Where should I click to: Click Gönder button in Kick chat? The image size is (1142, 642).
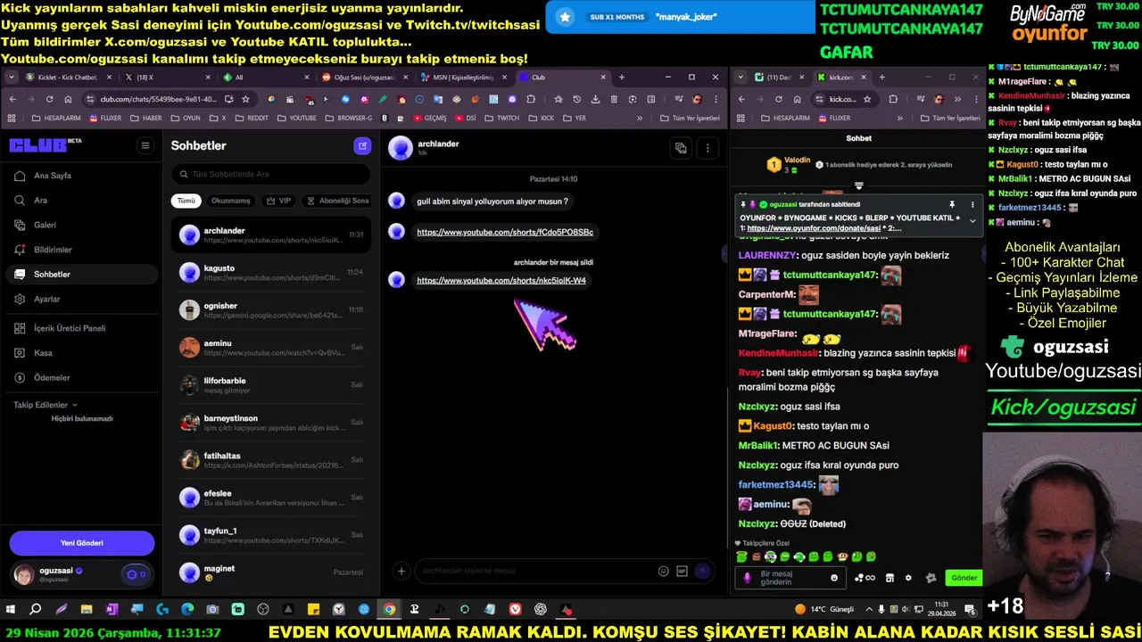pos(964,578)
